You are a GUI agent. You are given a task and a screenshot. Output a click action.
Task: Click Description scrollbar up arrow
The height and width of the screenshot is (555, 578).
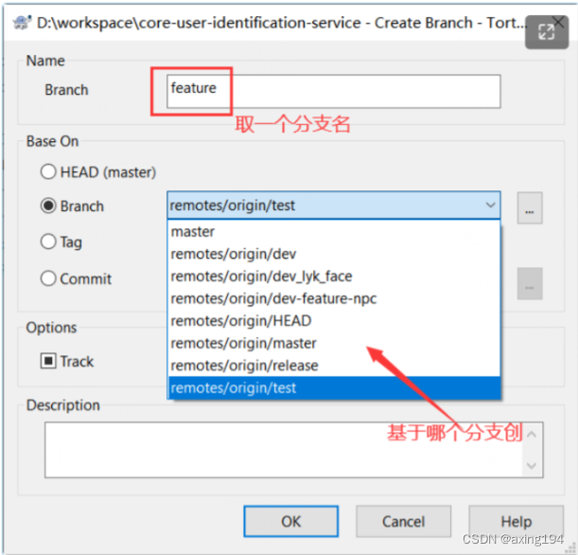[532, 435]
